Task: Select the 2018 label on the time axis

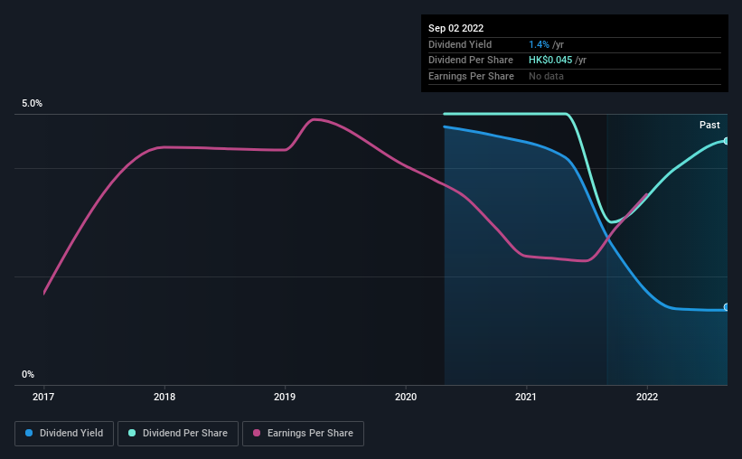Action: coord(164,397)
